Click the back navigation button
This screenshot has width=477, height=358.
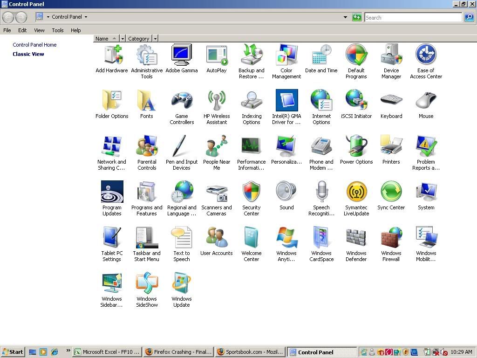[8, 17]
